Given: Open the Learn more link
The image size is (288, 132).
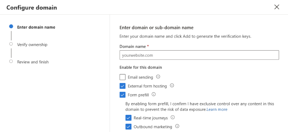Looking at the screenshot, I should (217, 109).
